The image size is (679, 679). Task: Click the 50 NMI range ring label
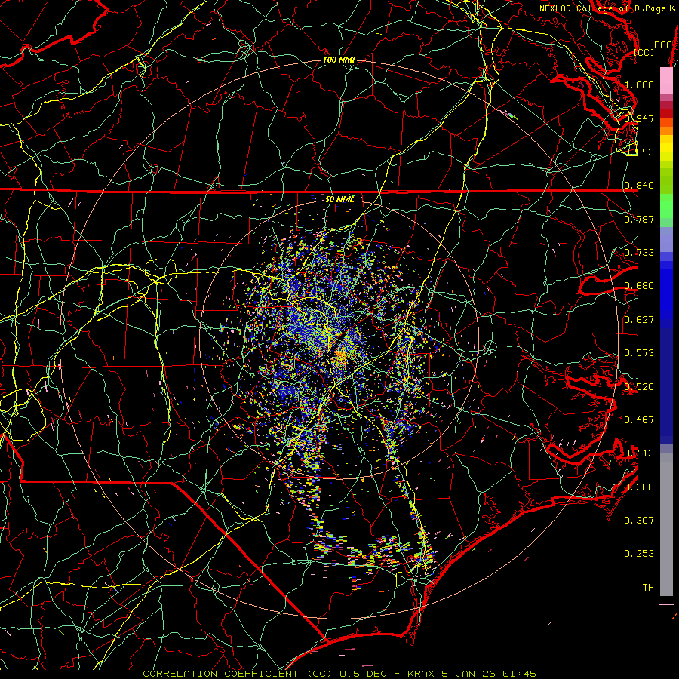click(x=339, y=199)
